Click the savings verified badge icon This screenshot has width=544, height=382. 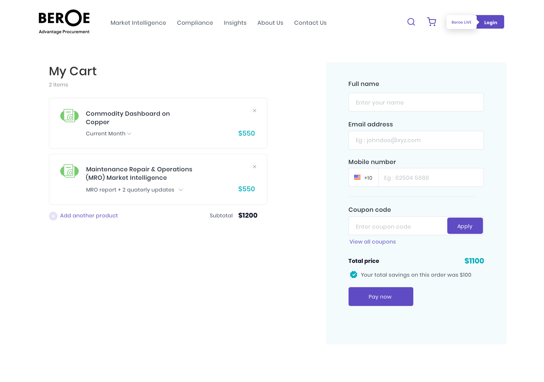(x=353, y=275)
